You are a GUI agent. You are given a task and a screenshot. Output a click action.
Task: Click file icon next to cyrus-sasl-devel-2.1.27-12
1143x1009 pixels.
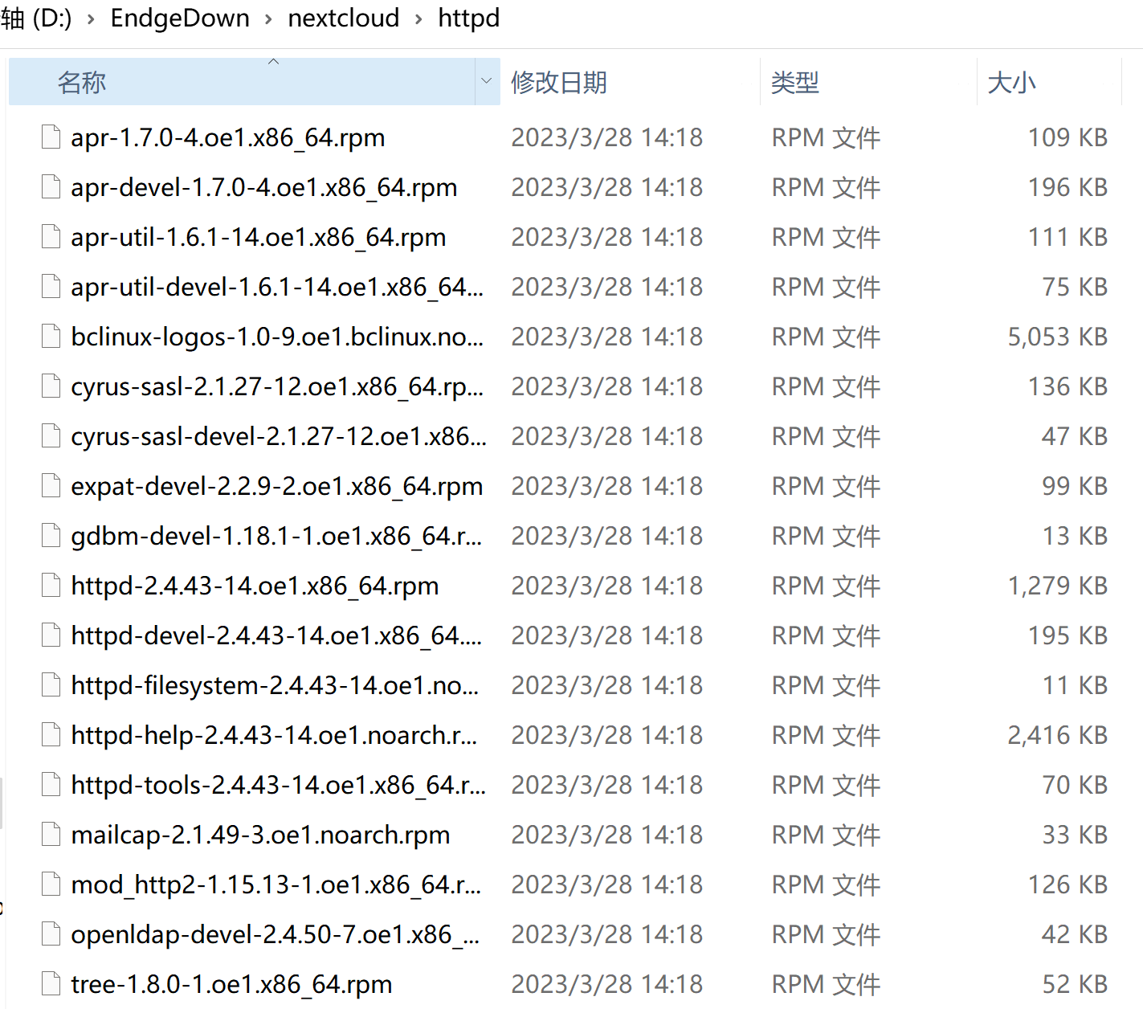point(51,436)
